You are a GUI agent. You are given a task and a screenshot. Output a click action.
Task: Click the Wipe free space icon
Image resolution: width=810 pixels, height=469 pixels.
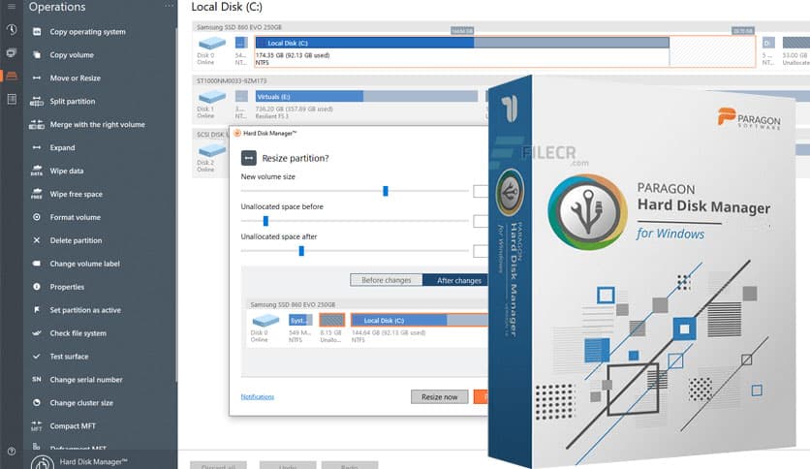[x=37, y=194]
